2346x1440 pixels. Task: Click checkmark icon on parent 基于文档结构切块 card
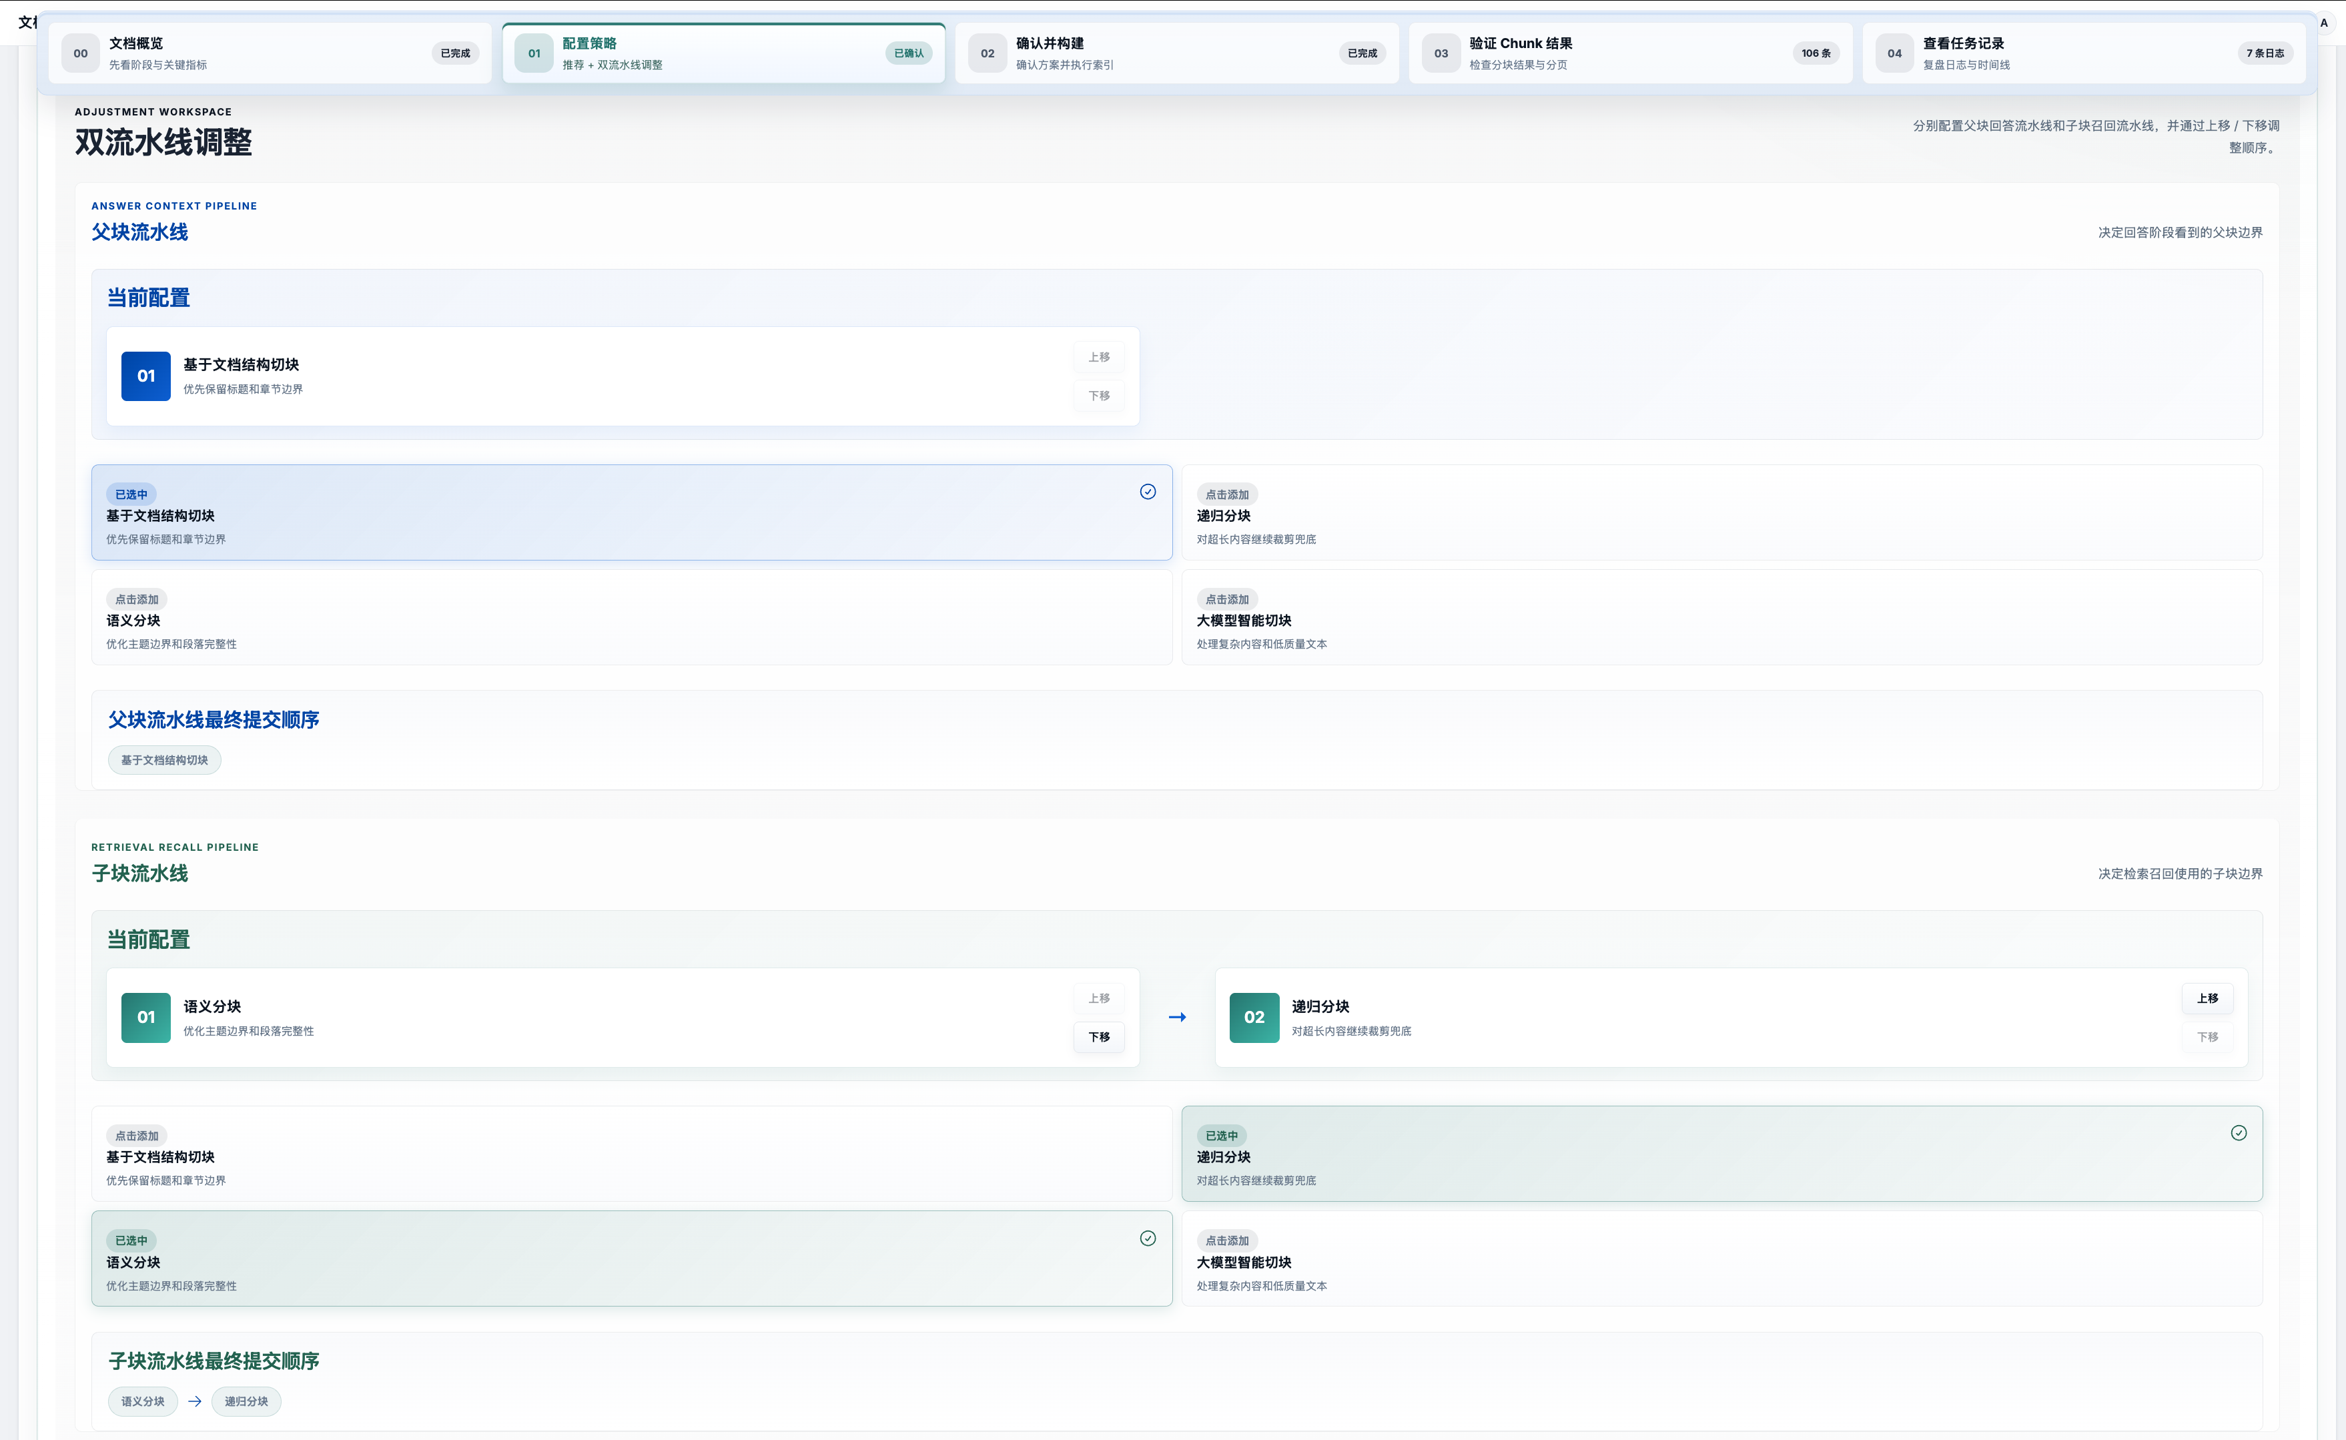[x=1147, y=491]
